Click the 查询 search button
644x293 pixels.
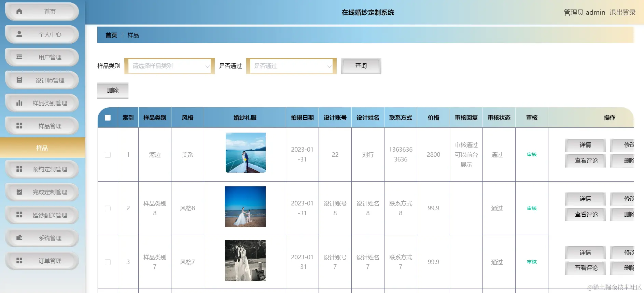[x=361, y=66]
